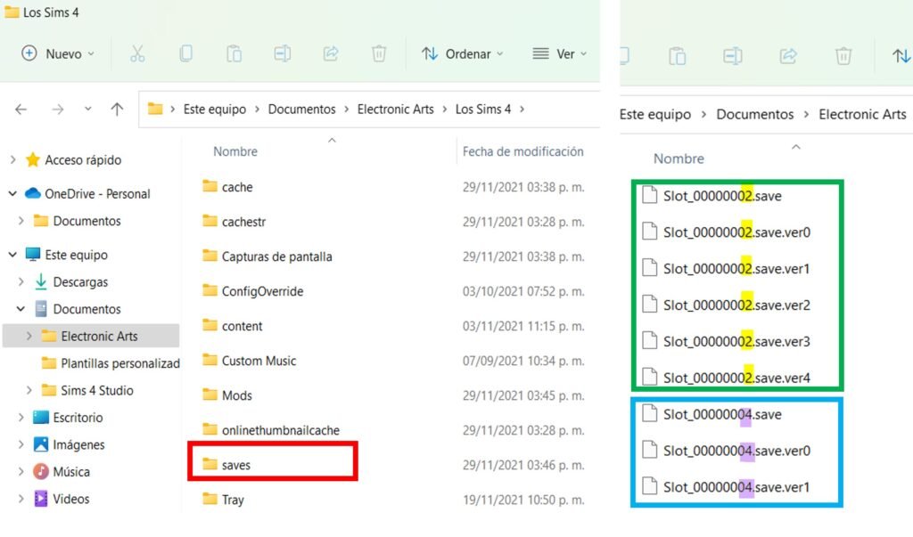The width and height of the screenshot is (913, 537).
Task: Click the Nuevo button
Action: 57,53
